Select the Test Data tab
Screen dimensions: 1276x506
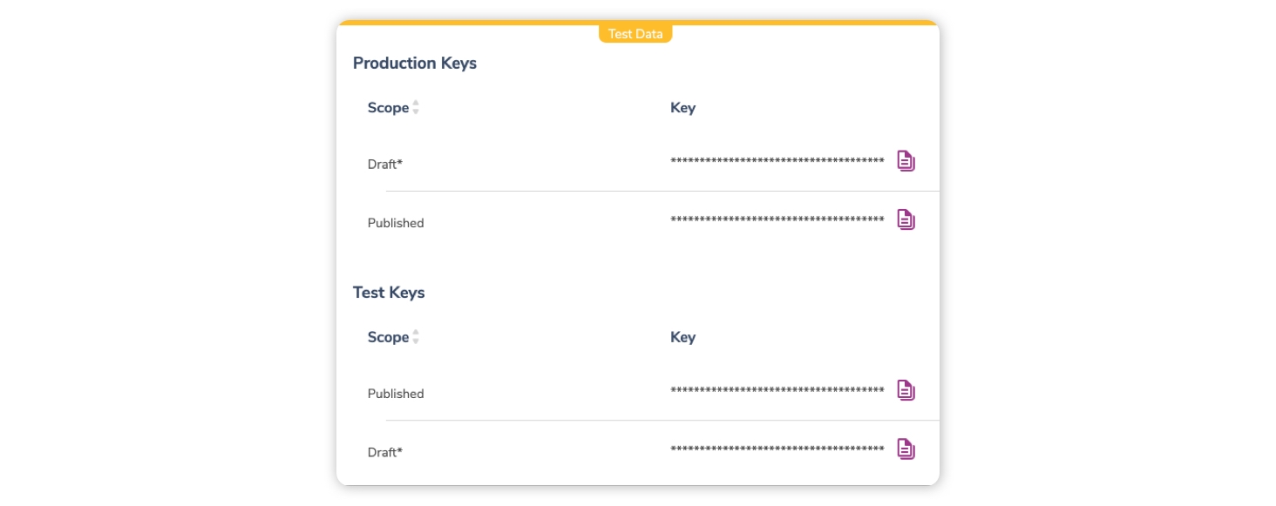[x=635, y=33]
